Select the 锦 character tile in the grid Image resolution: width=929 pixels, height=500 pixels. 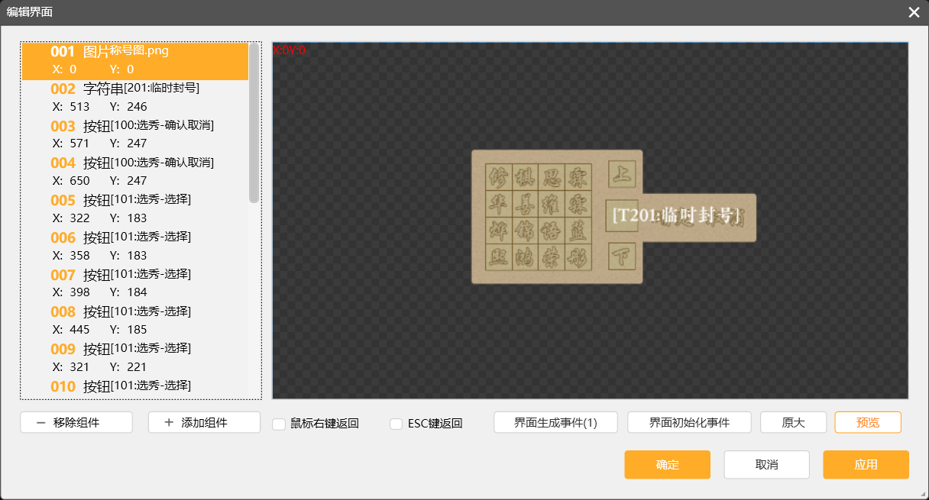coord(525,231)
